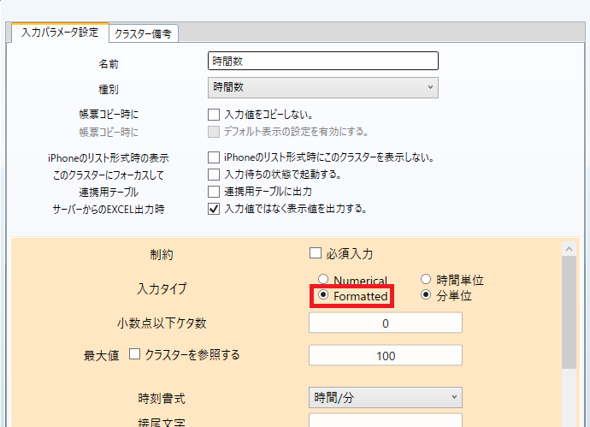Pick the 分単位 radio option
The width and height of the screenshot is (590, 427).
click(426, 296)
